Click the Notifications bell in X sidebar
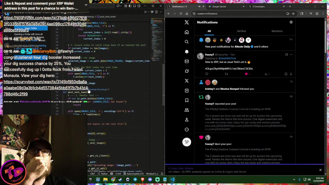Viewport: 329px width, 185px height. point(187,52)
